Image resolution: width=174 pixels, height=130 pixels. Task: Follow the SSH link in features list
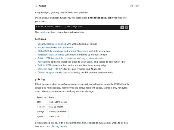[x=40, y=69]
